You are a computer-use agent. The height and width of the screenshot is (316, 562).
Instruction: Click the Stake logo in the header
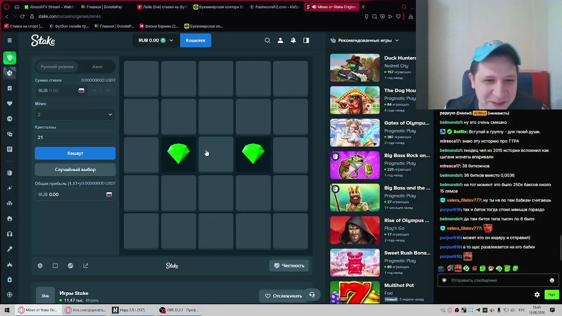coord(43,41)
